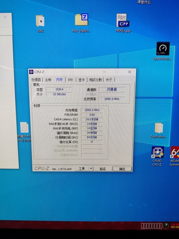Click the 指令比率 1T value
The width and height of the screenshot is (179, 239).
point(92,142)
